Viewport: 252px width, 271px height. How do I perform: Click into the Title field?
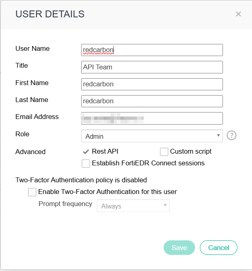click(152, 67)
